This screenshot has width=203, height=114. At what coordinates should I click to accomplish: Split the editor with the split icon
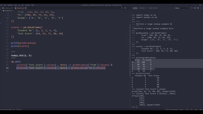pyautogui.click(x=125, y=8)
